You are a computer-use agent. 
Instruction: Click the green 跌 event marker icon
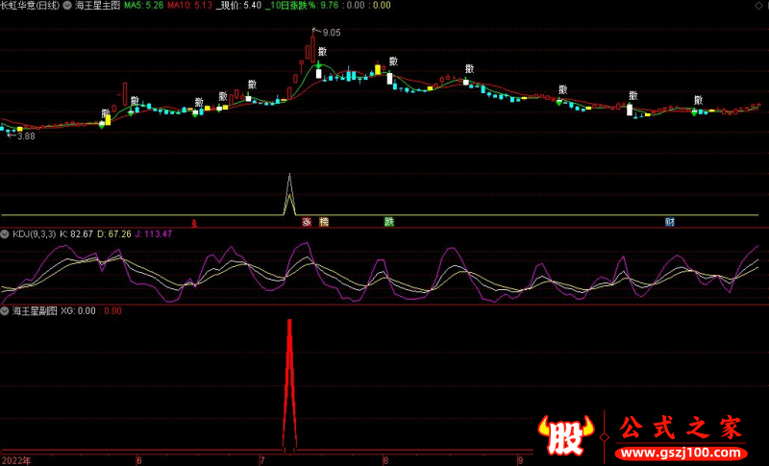(389, 222)
